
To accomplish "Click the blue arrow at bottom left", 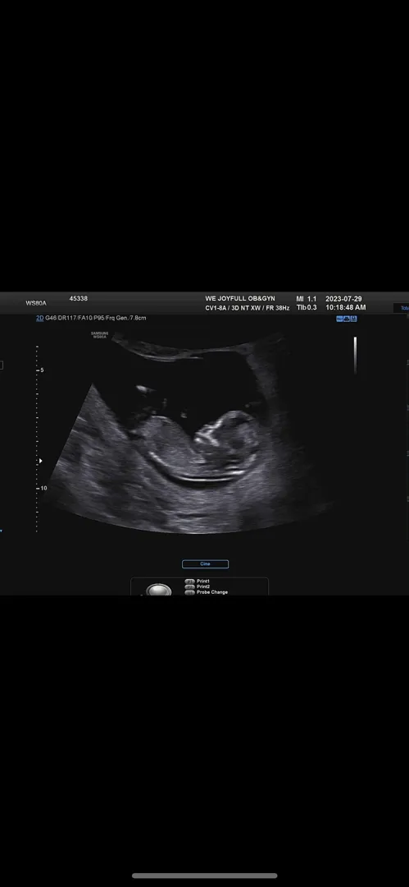I will (x=1, y=531).
